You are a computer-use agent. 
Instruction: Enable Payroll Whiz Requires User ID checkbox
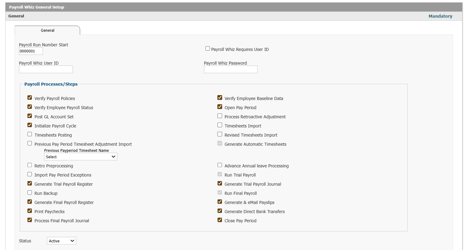coord(208,48)
